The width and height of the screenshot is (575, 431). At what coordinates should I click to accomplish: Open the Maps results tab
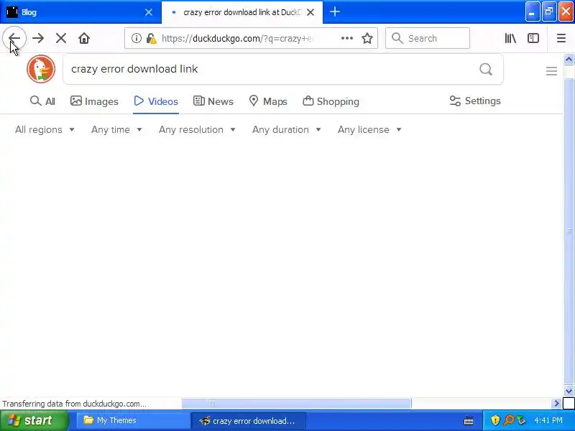coord(268,101)
